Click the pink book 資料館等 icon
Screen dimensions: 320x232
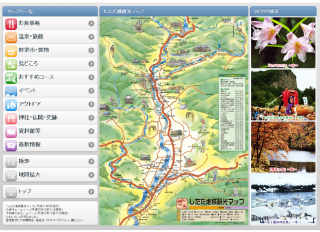[x=11, y=131]
